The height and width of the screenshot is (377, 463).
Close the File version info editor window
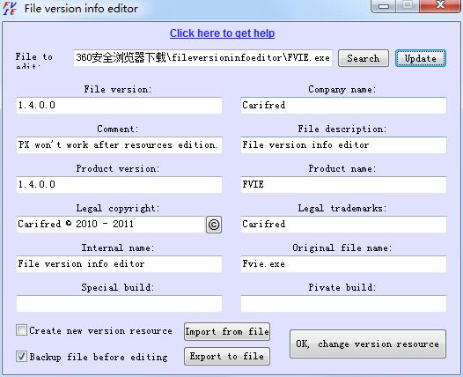(441, 5)
